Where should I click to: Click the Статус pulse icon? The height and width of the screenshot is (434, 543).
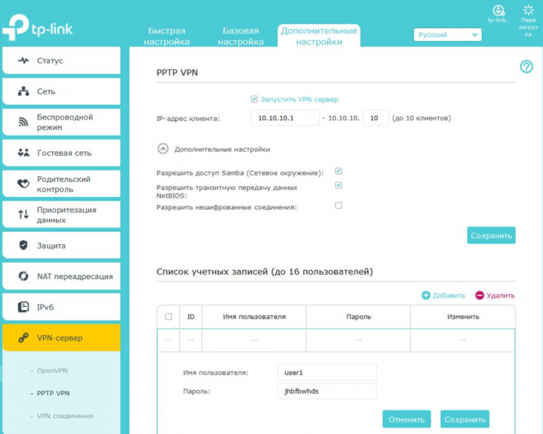[23, 61]
